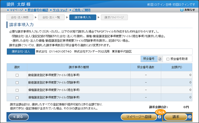Select 動産譲渡登記事項概要ファイル(閉鎖事項) checkbox
The height and width of the screenshot is (123, 199).
click(x=17, y=83)
